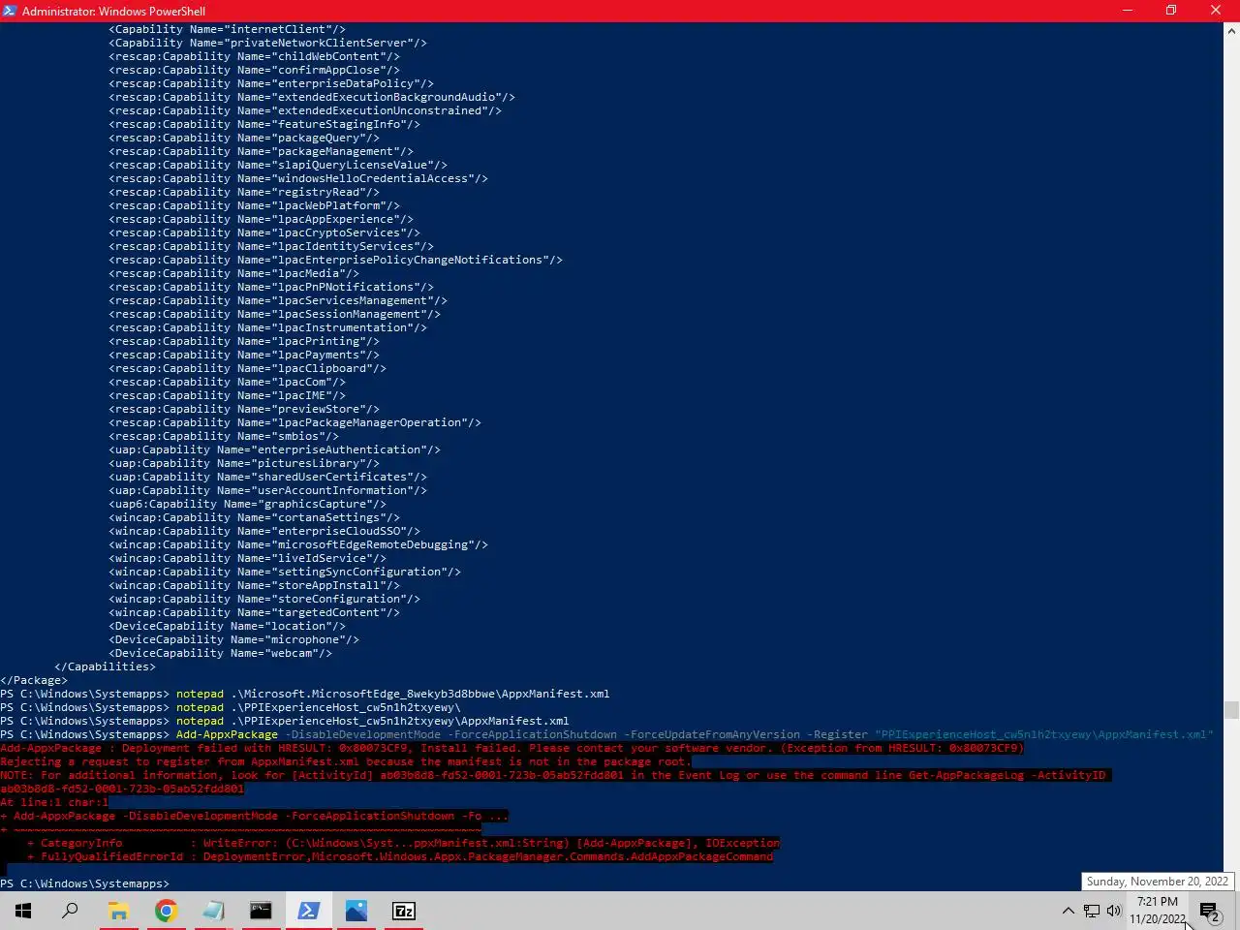This screenshot has width=1240, height=930.
Task: Open PowerShell window system menu icon
Action: (x=10, y=11)
